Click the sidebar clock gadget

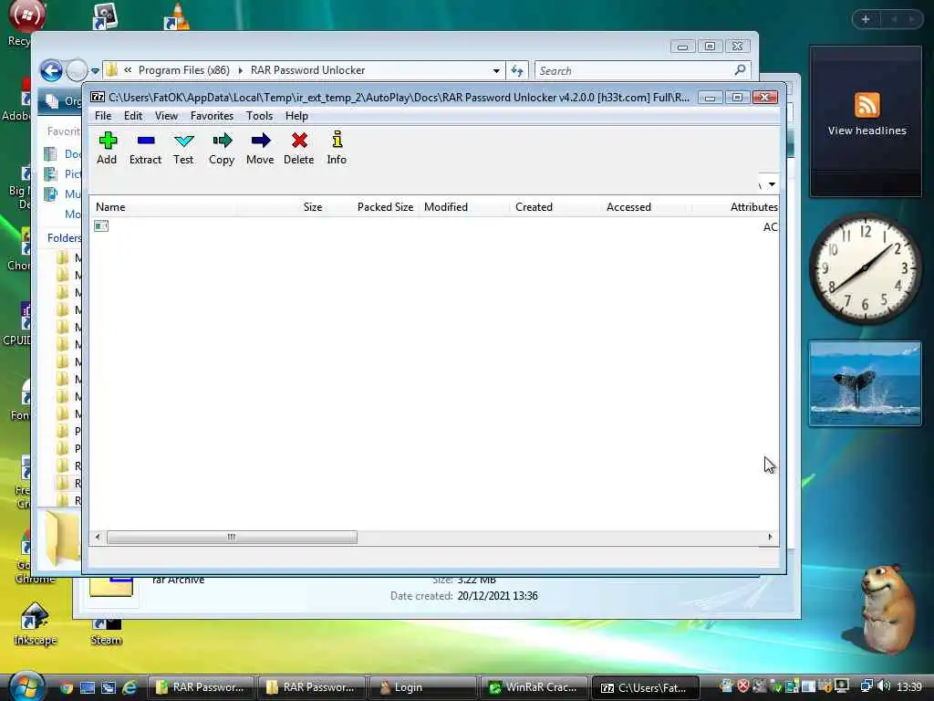[x=865, y=268]
